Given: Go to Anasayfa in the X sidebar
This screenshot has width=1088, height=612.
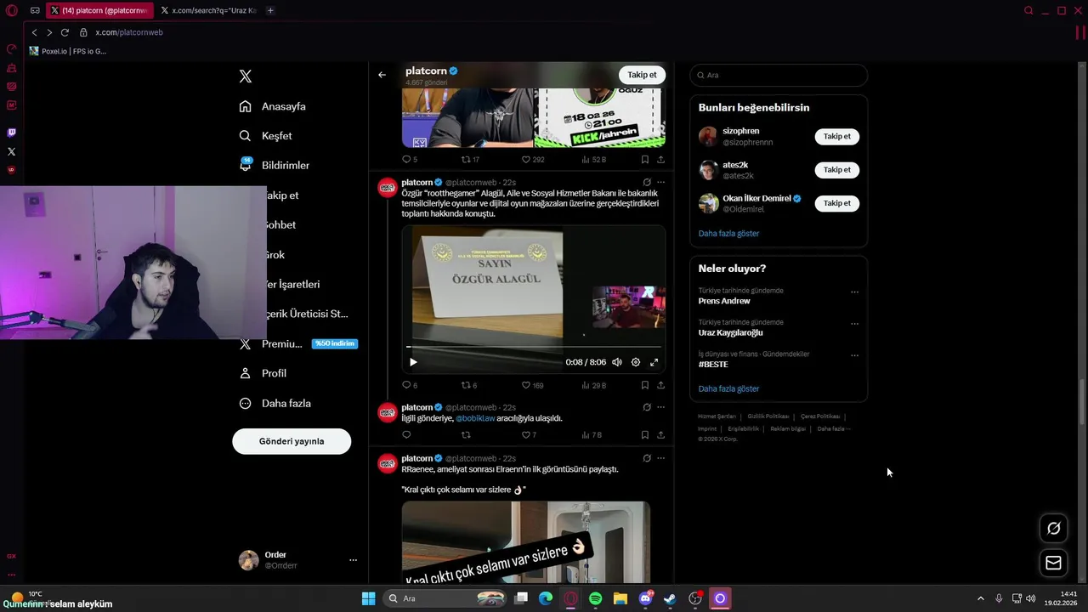Looking at the screenshot, I should (x=272, y=106).
